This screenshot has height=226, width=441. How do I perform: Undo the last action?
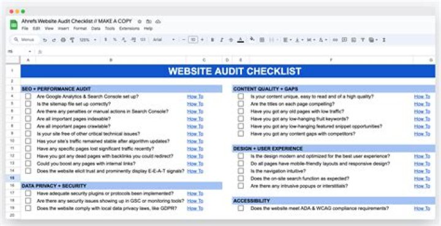pyautogui.click(x=45, y=40)
